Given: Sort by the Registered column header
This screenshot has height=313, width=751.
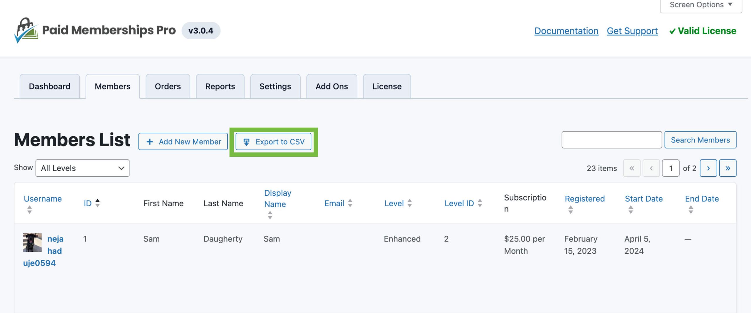Looking at the screenshot, I should point(585,199).
